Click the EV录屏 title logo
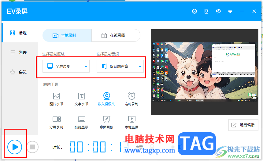 pos(17,11)
